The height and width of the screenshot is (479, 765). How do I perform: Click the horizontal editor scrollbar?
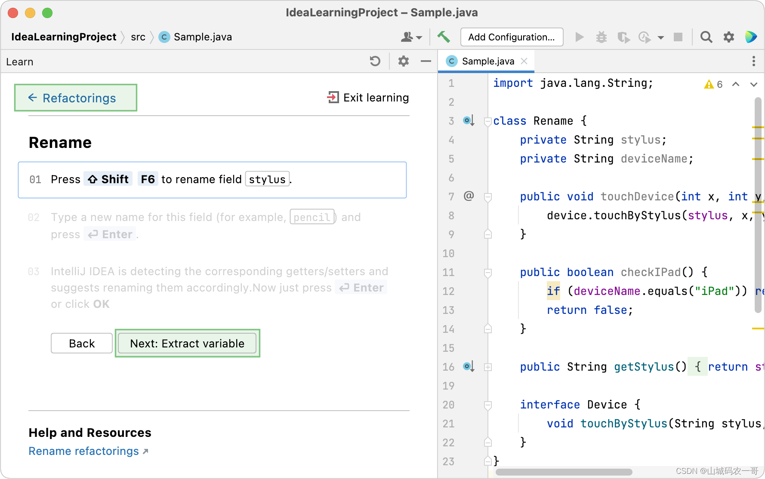pos(564,472)
